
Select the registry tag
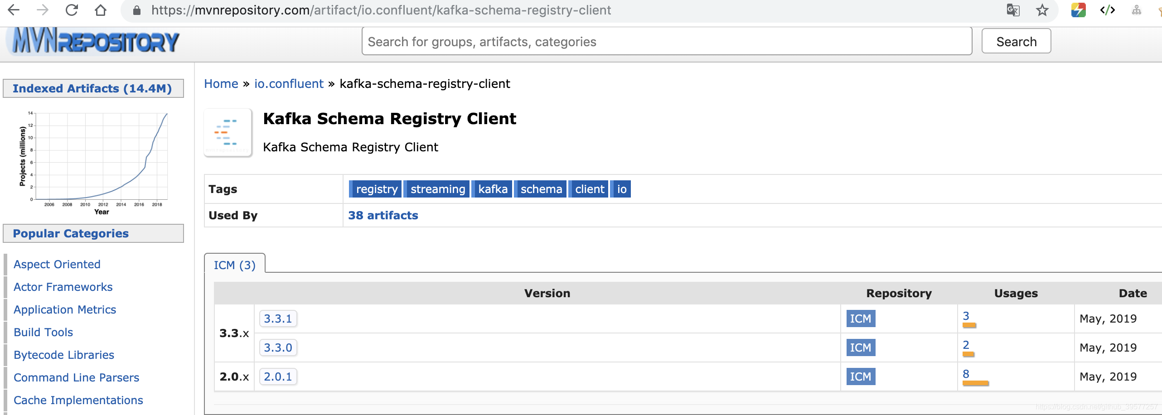point(376,189)
